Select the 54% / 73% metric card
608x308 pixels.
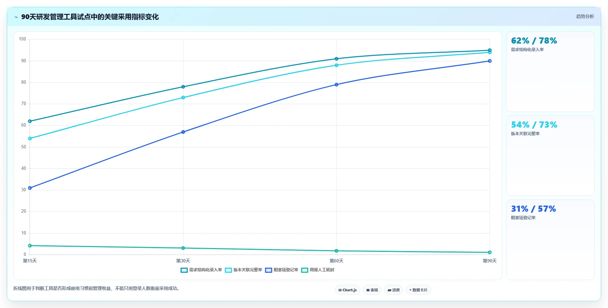(550, 156)
